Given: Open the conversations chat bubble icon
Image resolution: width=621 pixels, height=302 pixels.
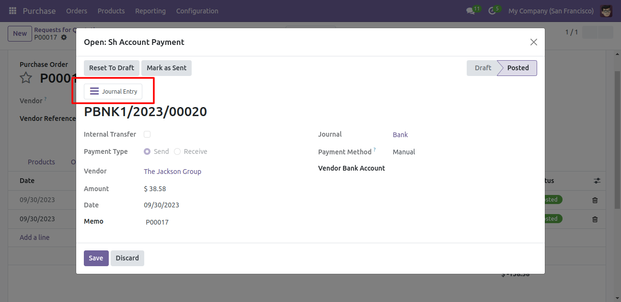Looking at the screenshot, I should (x=470, y=11).
